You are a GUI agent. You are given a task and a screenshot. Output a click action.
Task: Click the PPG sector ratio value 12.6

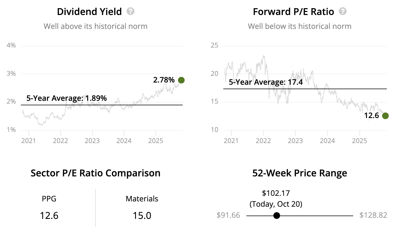[49, 216]
